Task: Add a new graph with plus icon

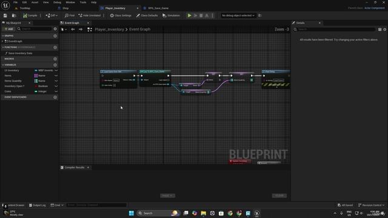Action: [x=55, y=36]
